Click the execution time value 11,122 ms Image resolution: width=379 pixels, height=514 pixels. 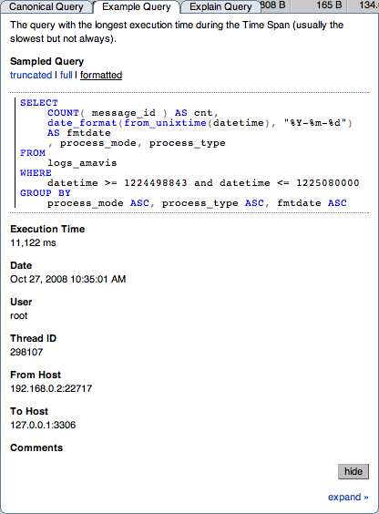click(33, 243)
